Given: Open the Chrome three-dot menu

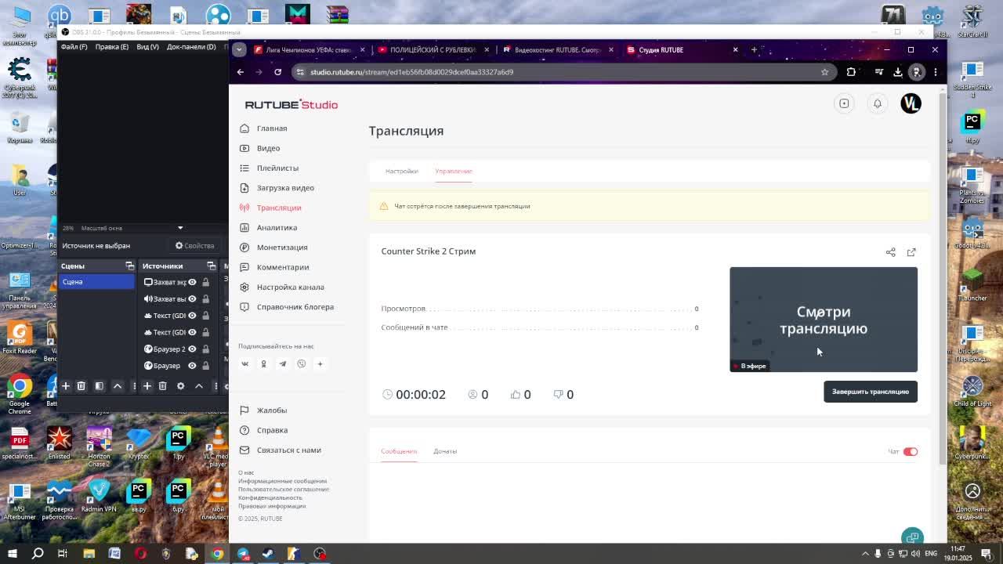Looking at the screenshot, I should 935,72.
